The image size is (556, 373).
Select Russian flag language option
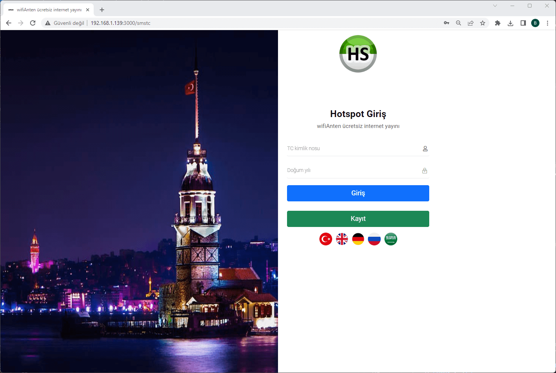point(374,239)
